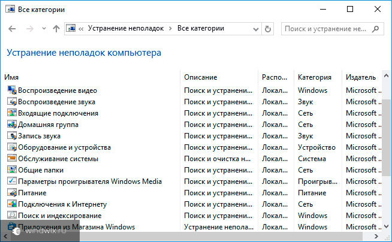The image size is (392, 242).
Task: Click the Все категории breadcrumb
Action: pos(201,29)
